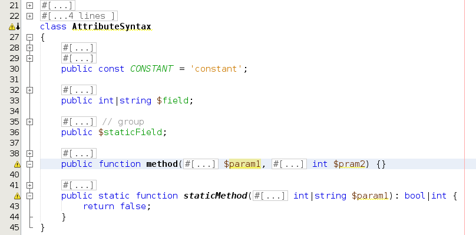The height and width of the screenshot is (235, 476).
Task: Click the $pram2 parameter
Action: [x=349, y=164]
